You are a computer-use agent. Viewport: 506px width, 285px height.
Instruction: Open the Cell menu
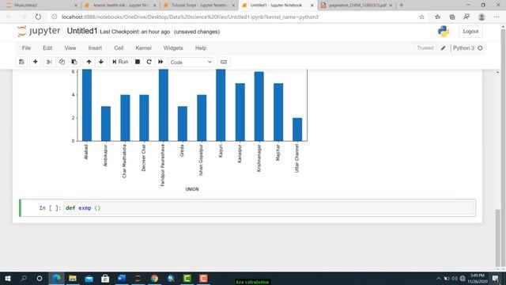[119, 47]
